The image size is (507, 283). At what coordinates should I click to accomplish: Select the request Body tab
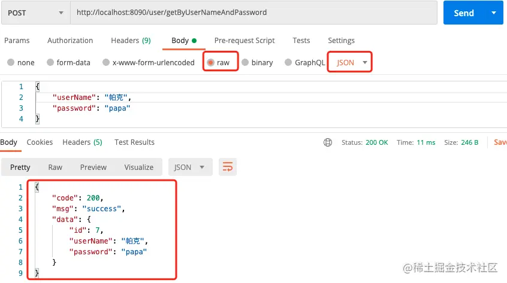pyautogui.click(x=183, y=40)
